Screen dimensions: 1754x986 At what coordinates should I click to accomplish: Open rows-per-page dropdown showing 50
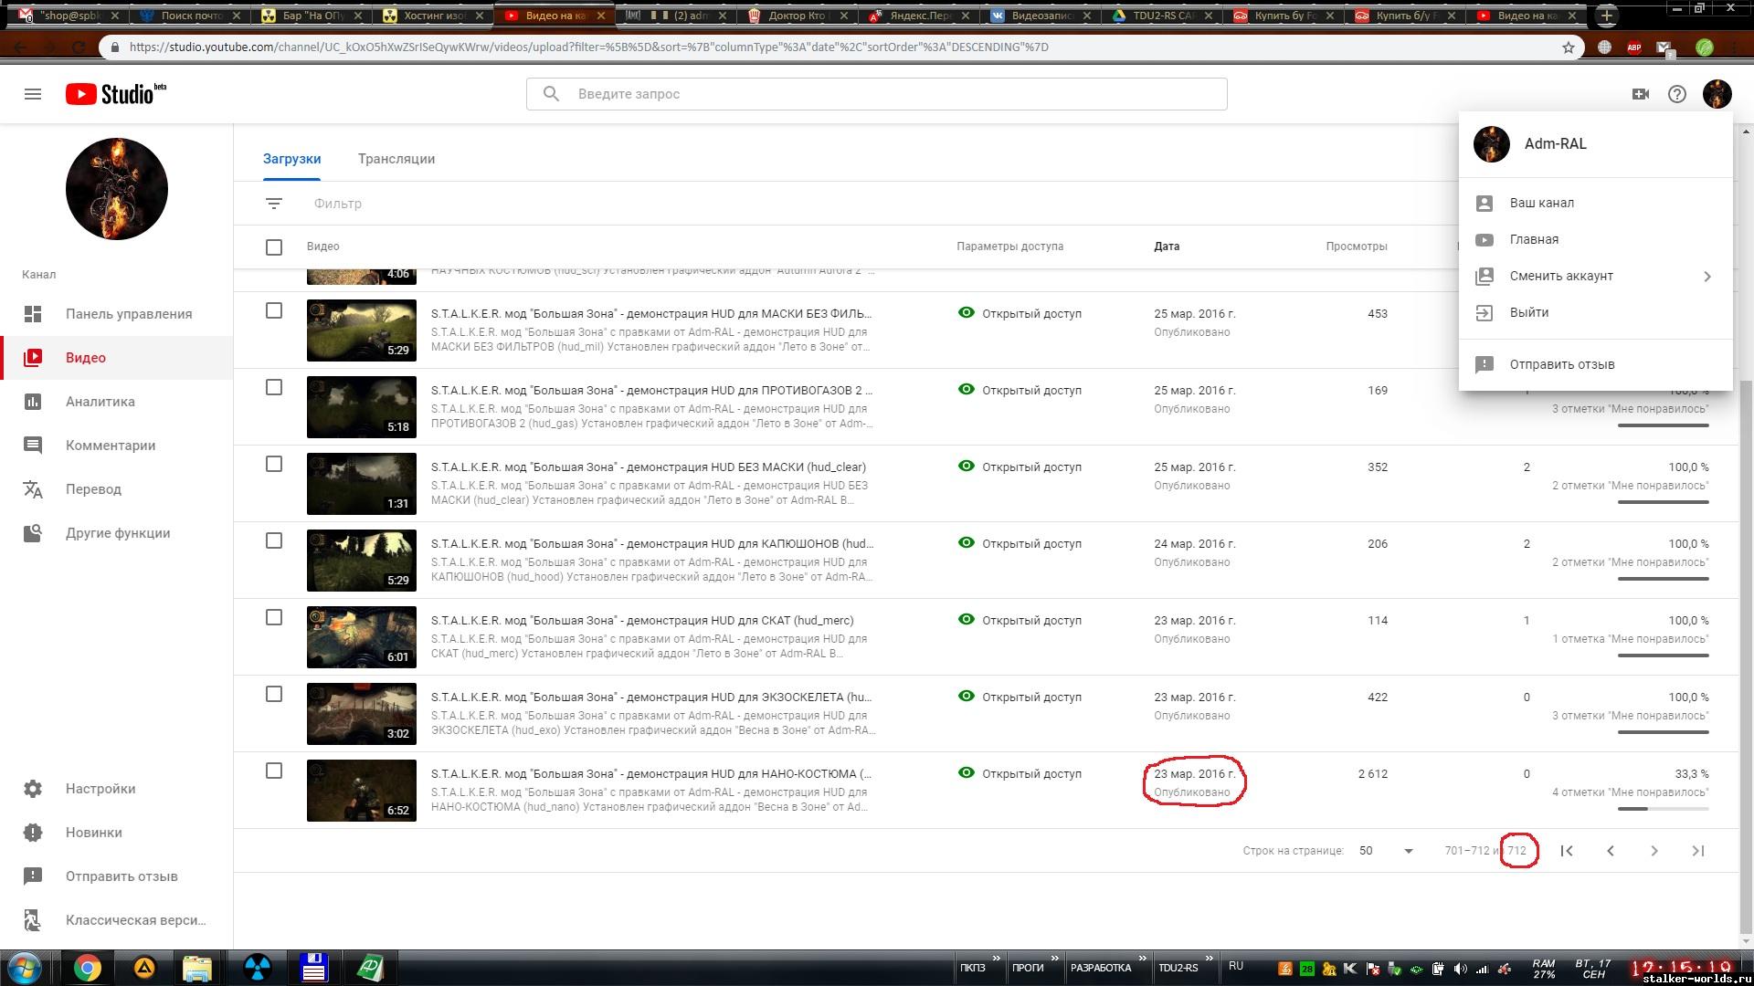click(1386, 851)
